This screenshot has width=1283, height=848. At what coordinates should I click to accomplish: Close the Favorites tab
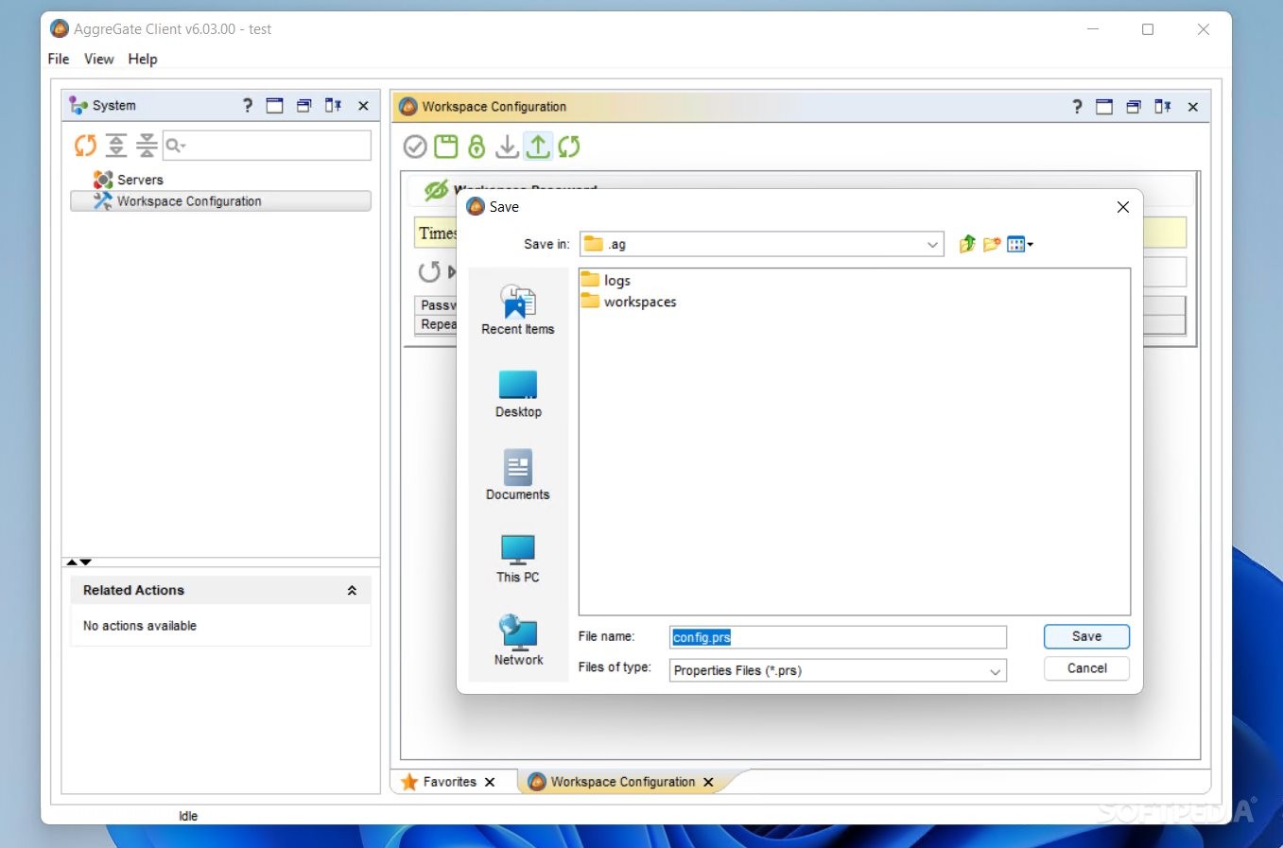click(x=490, y=782)
